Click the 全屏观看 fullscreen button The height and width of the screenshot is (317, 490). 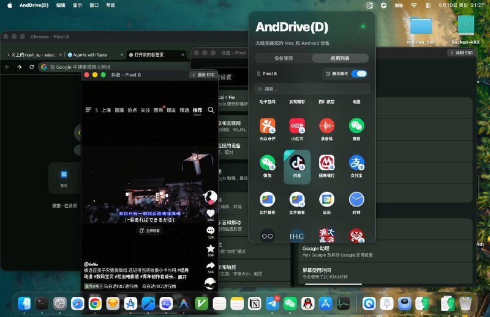149,231
